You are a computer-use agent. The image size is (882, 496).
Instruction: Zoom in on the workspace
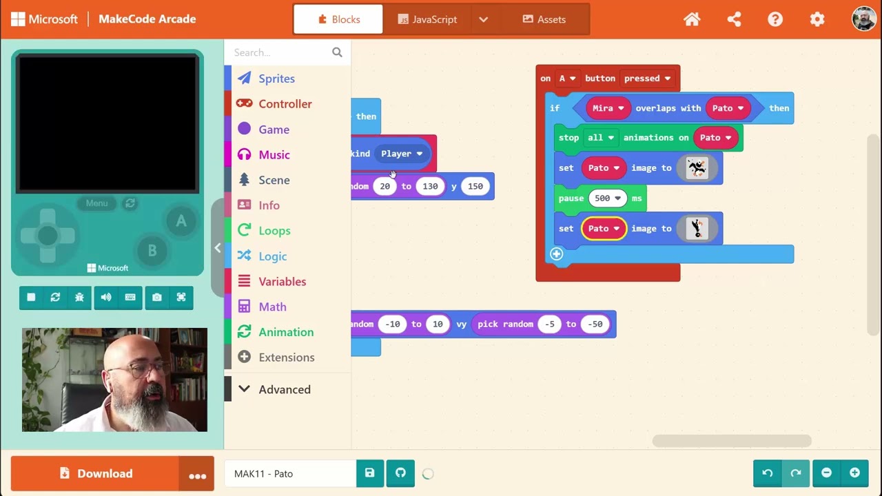(854, 473)
